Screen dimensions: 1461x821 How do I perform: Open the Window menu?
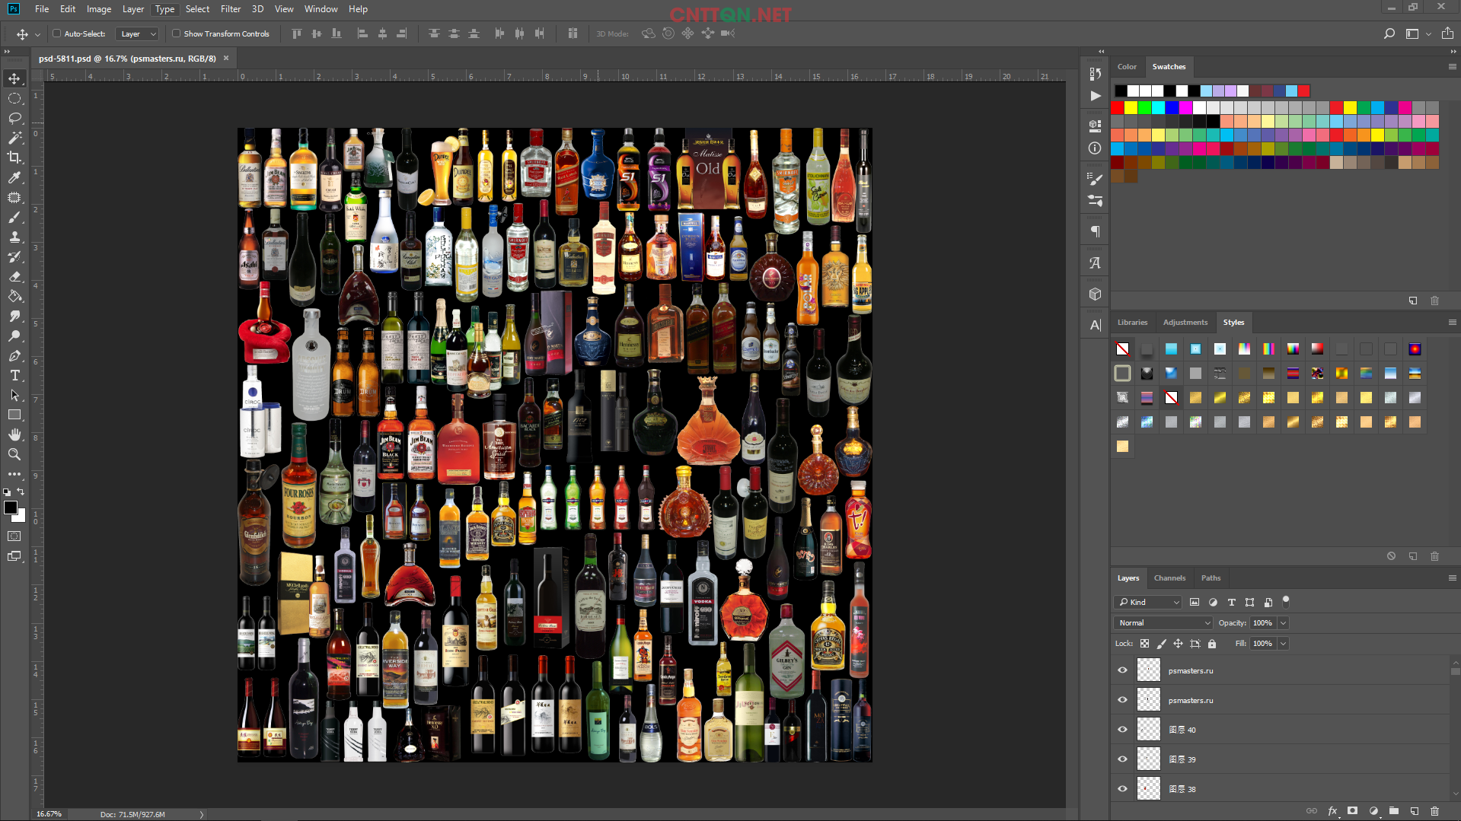pyautogui.click(x=321, y=9)
